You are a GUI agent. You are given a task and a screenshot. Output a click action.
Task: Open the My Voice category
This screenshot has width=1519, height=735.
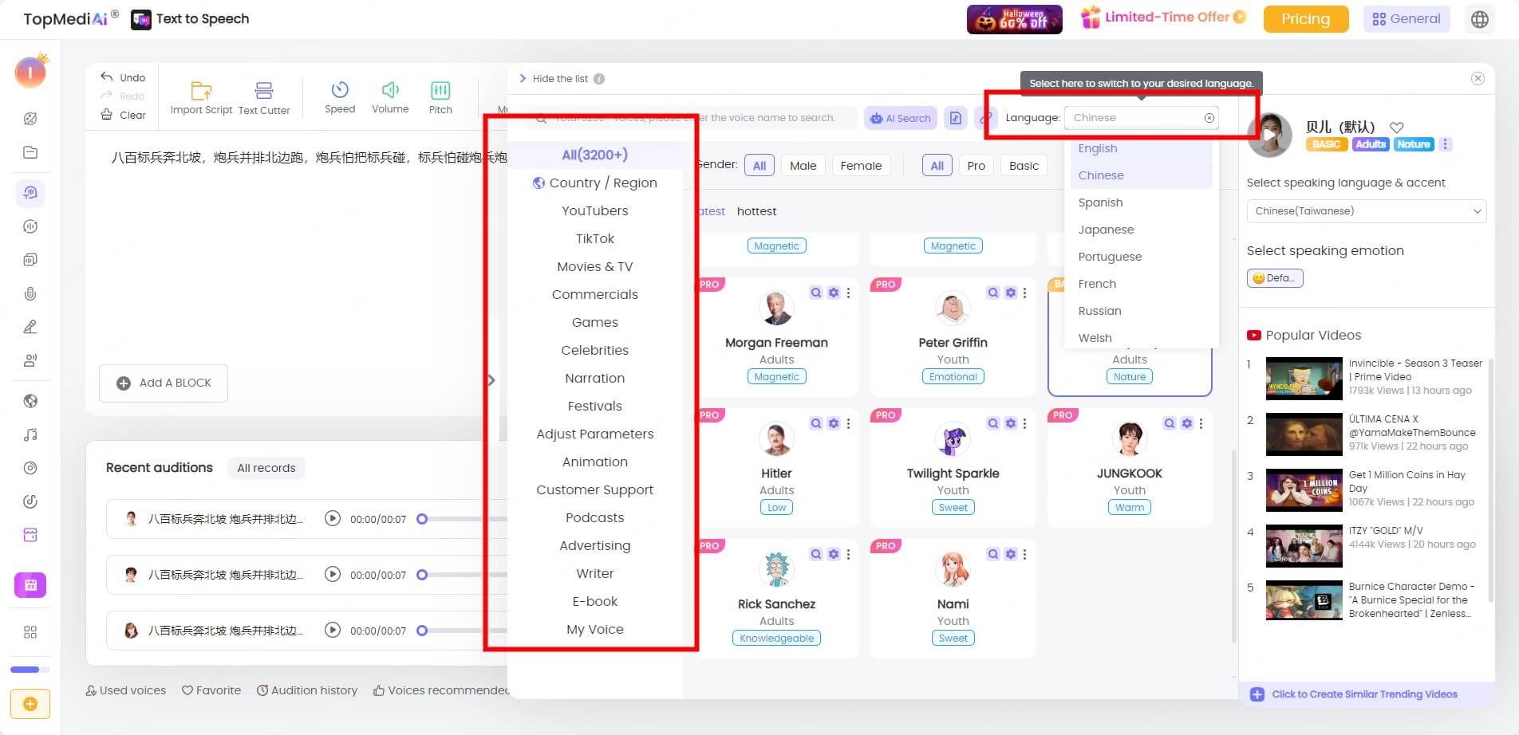click(595, 629)
